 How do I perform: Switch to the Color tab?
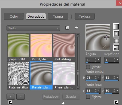tap(14, 16)
